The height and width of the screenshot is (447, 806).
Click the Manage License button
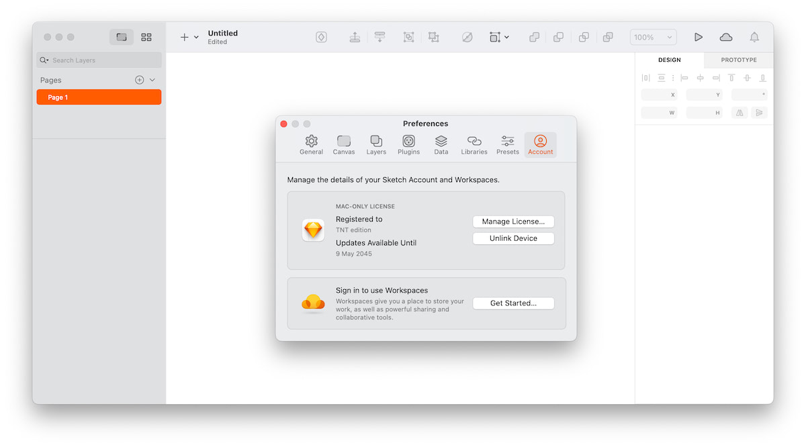pyautogui.click(x=513, y=221)
